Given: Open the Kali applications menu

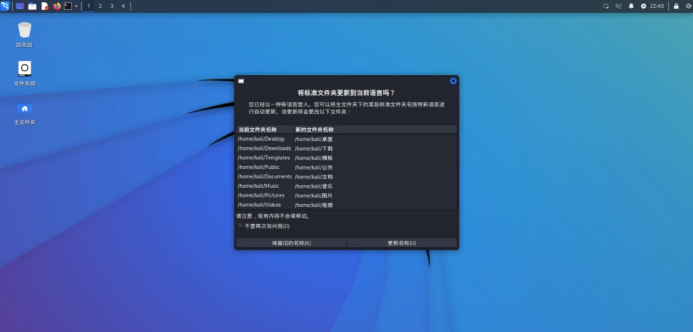Looking at the screenshot, I should point(5,6).
